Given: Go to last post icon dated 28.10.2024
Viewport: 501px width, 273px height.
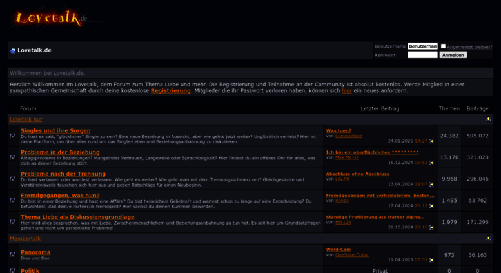Looking at the screenshot, I should [431, 227].
